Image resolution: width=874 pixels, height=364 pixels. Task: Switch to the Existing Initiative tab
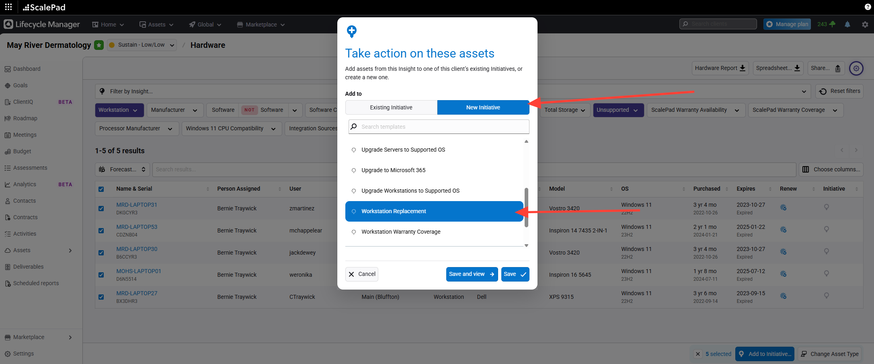[x=391, y=107]
